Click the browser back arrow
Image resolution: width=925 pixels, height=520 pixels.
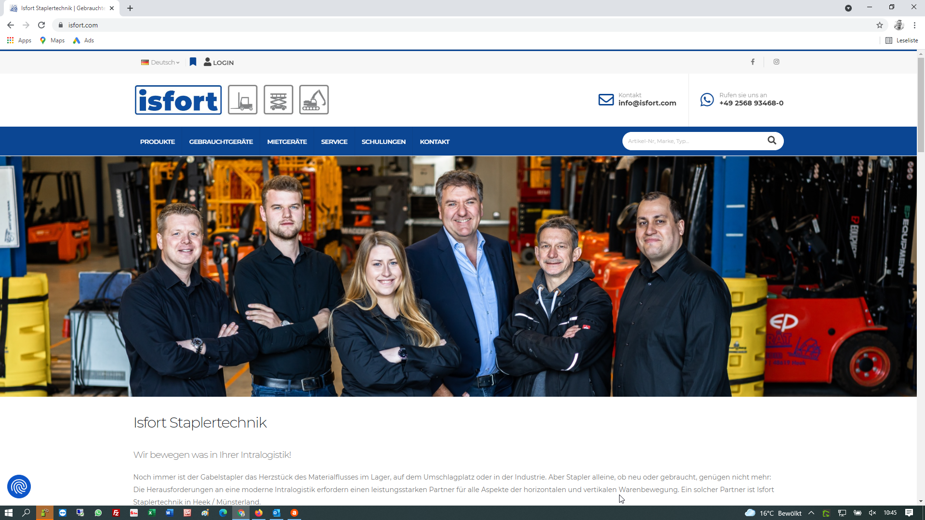[x=11, y=25]
